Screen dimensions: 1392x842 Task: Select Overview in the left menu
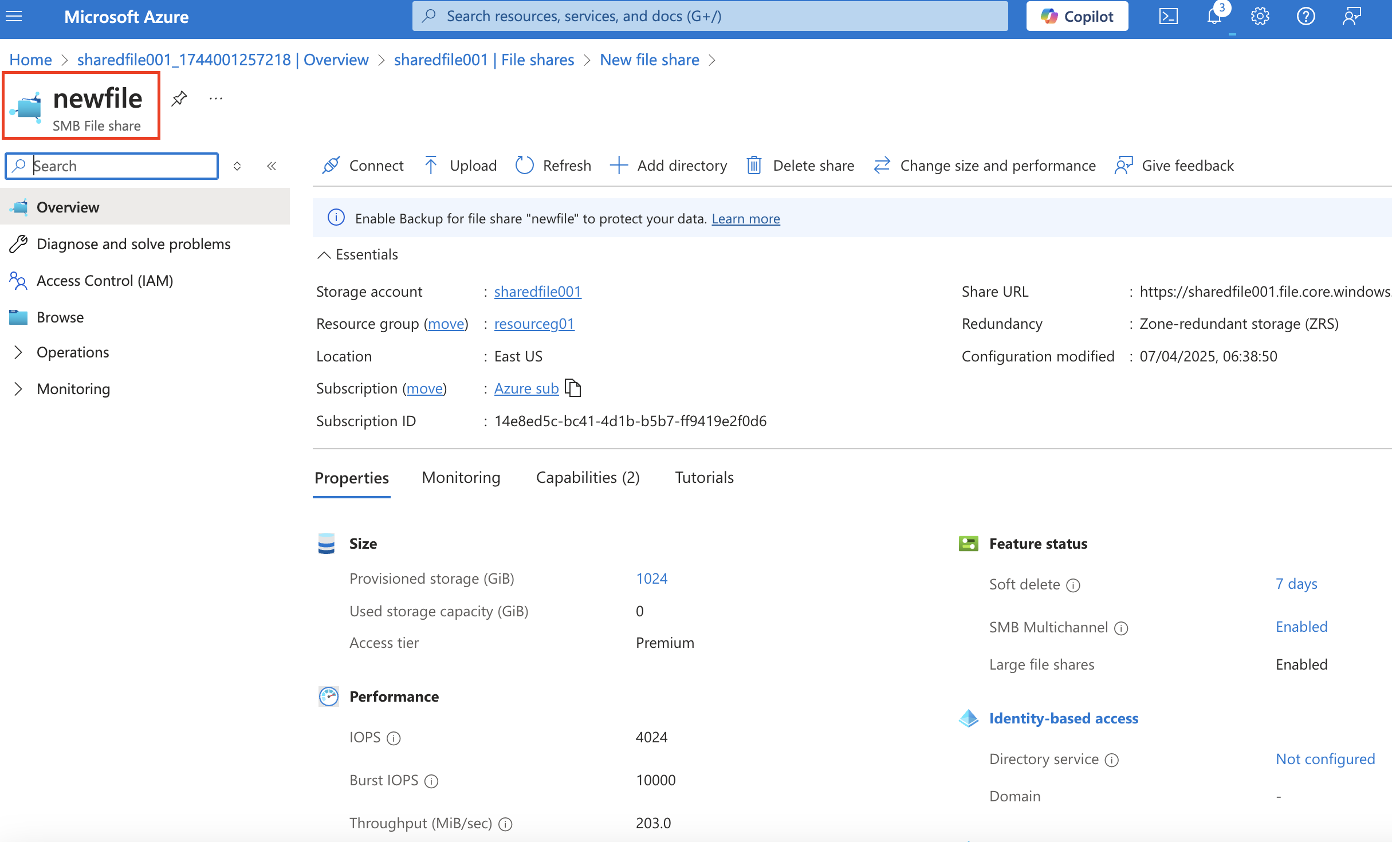point(145,207)
